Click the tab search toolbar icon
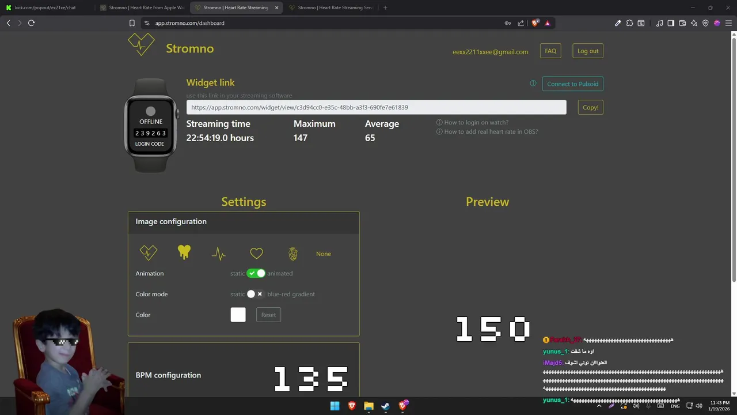The height and width of the screenshot is (415, 737). coord(641,23)
